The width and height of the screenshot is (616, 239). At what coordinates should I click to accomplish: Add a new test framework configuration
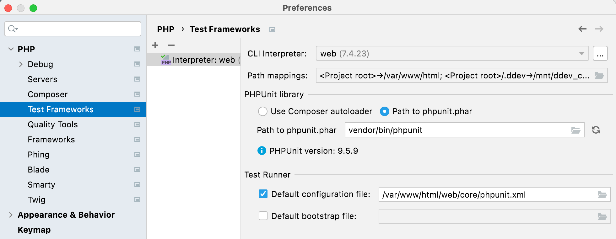[155, 45]
